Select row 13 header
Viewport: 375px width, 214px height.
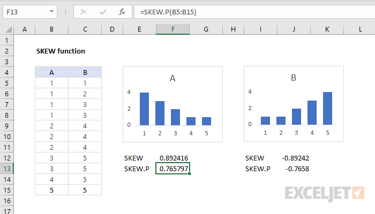click(x=6, y=169)
